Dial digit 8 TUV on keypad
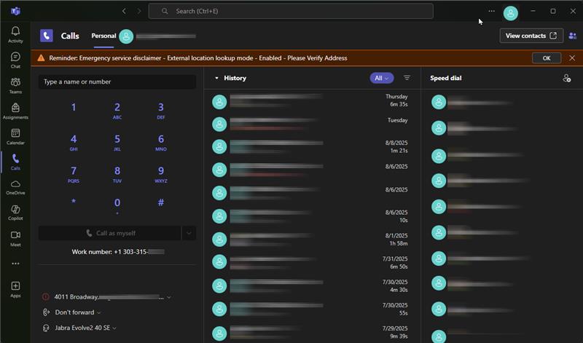 coord(117,174)
